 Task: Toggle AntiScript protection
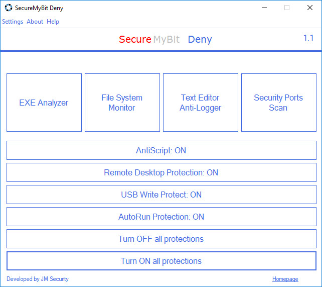[x=162, y=150]
